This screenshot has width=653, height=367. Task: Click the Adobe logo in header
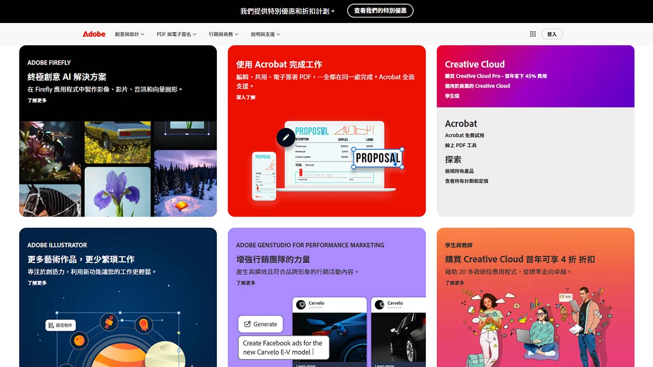tap(94, 34)
